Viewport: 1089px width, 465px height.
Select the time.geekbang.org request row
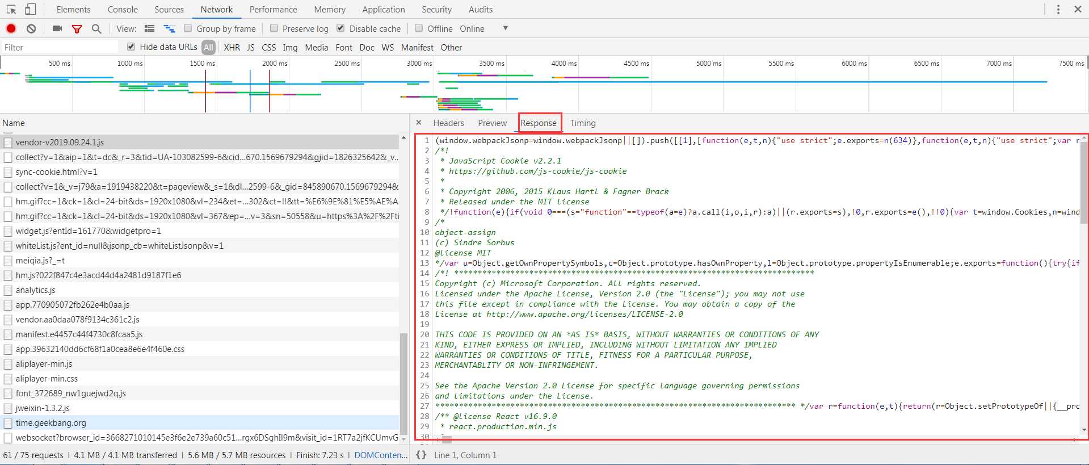(x=200, y=422)
